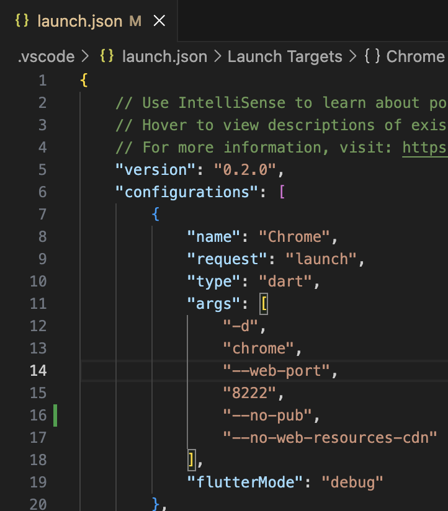The height and width of the screenshot is (511, 448).
Task: Click braces icon beside launch.json in breadcrumb
Action: pos(107,56)
